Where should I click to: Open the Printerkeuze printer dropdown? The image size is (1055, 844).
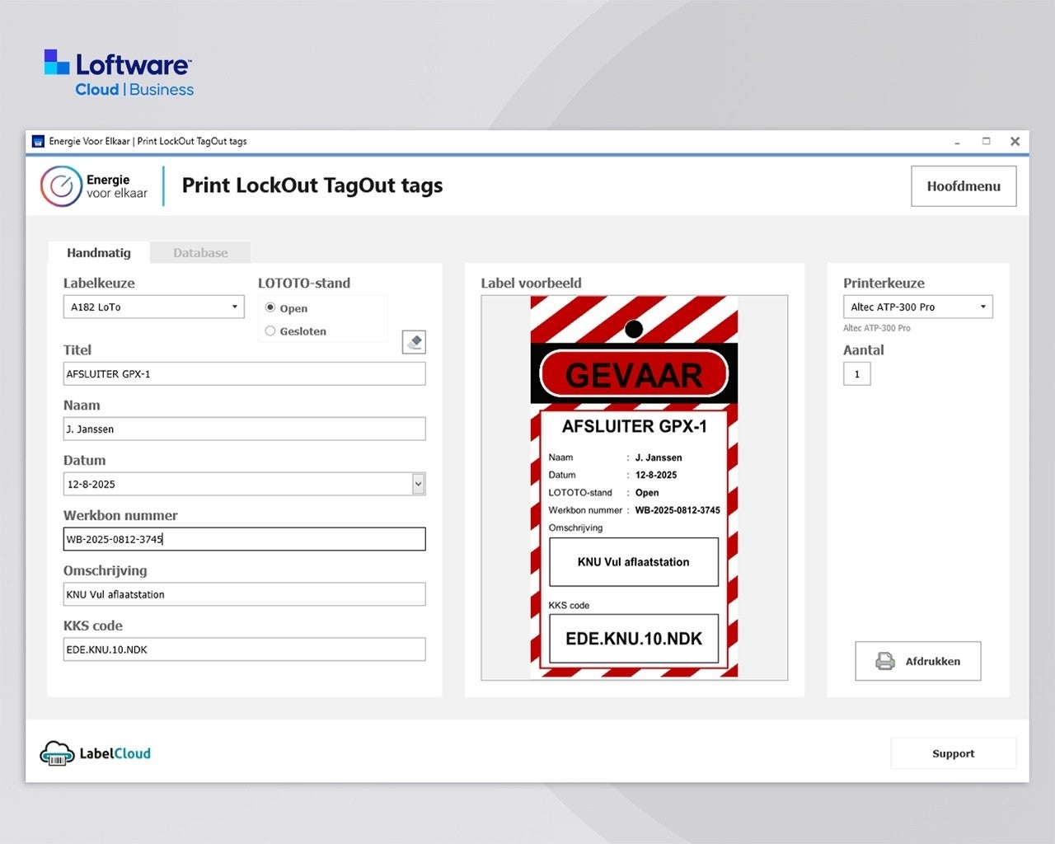982,307
